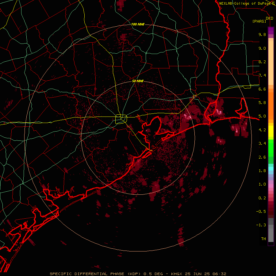Click the 9.8 value on the scale
The height and width of the screenshot is (276, 276).
point(262,34)
